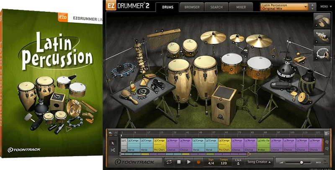
Task: Expand the Song Creator panel
Action: point(259,162)
